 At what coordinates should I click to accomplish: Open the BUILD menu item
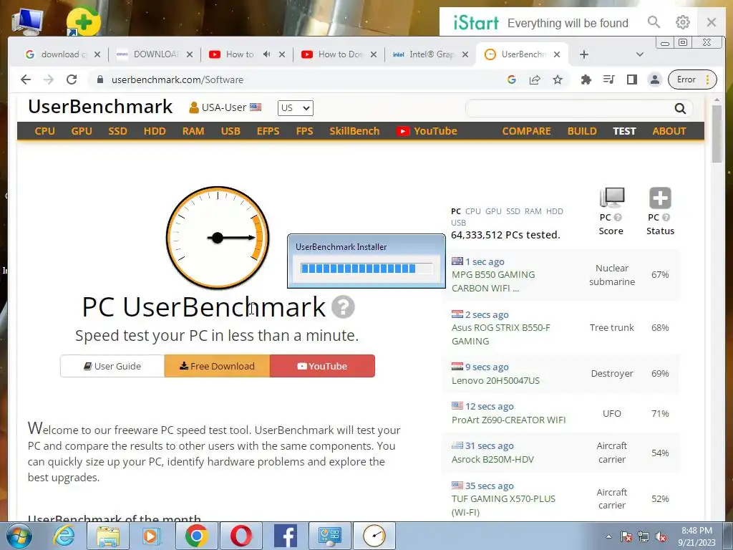[582, 131]
